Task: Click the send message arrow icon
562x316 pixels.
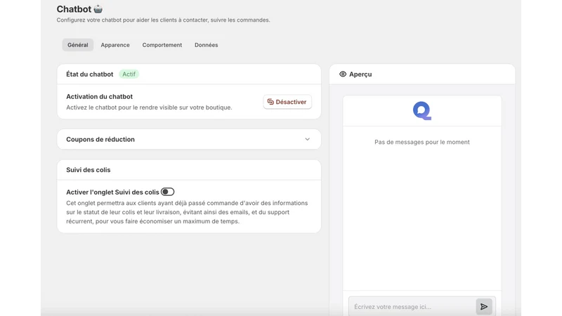Action: (x=484, y=307)
